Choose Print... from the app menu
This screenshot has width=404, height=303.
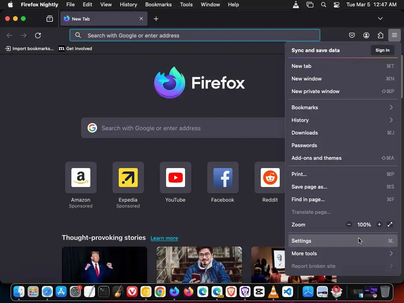(x=343, y=174)
